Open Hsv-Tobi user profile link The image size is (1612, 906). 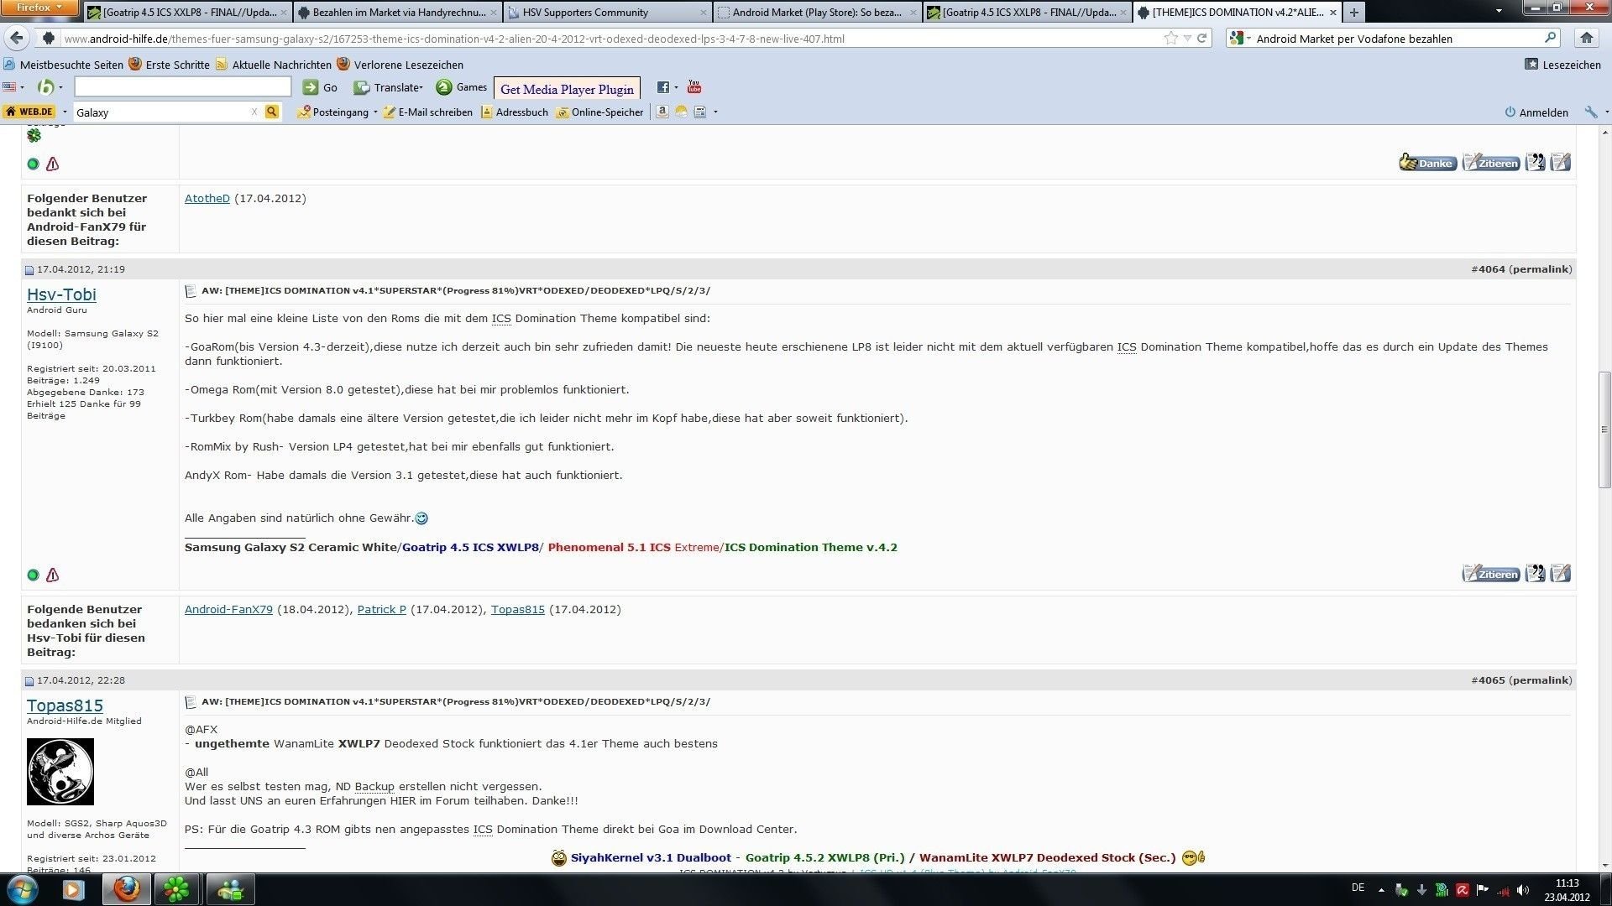click(61, 294)
